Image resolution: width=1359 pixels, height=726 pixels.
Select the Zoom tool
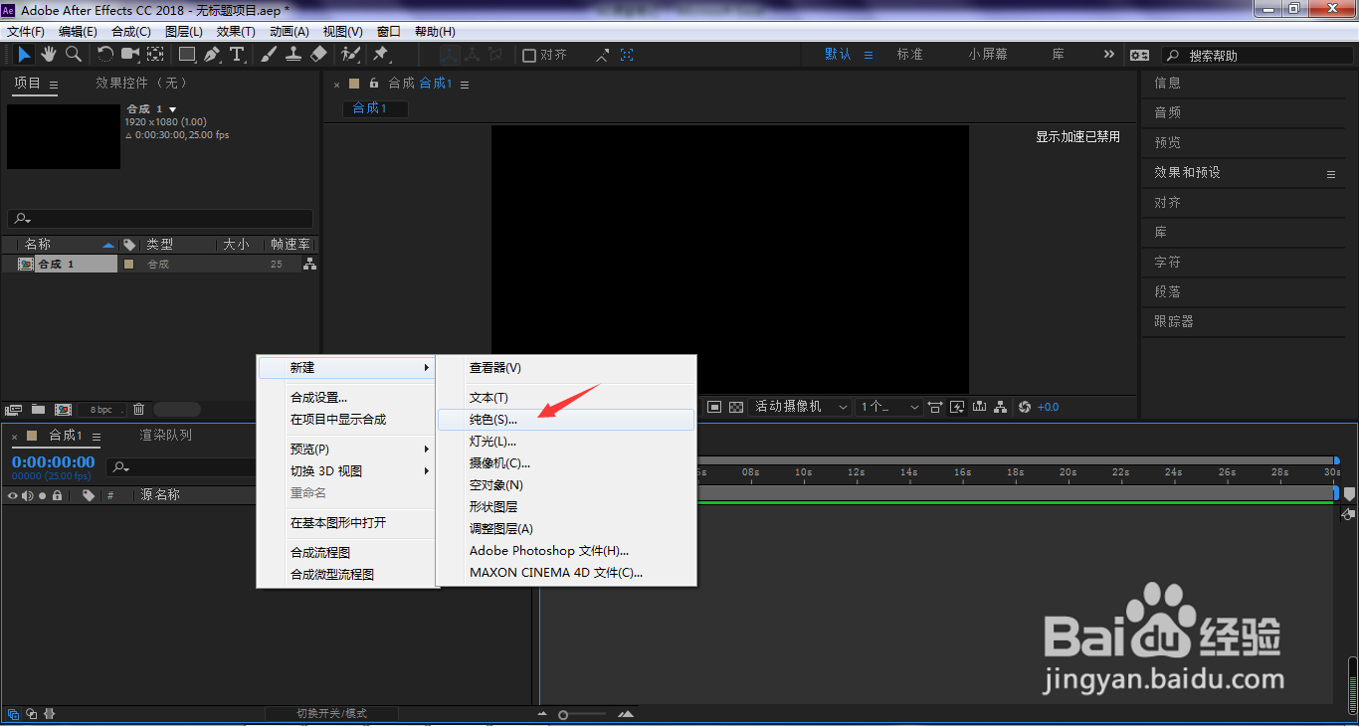click(73, 54)
